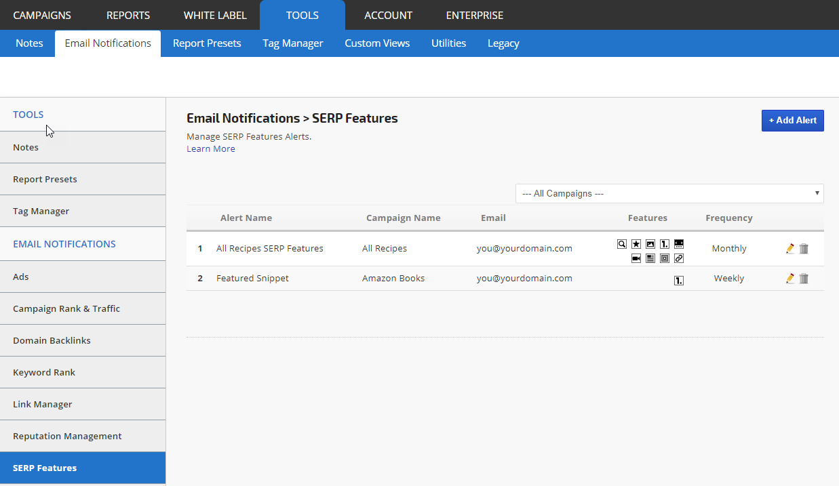This screenshot has height=486, width=839.
Task: Open the All Campaigns filter dropdown
Action: 669,193
